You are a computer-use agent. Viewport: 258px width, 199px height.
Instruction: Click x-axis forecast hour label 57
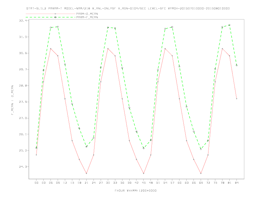[172, 183]
